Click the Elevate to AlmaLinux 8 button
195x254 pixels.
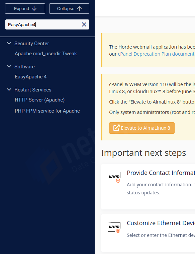pos(142,128)
